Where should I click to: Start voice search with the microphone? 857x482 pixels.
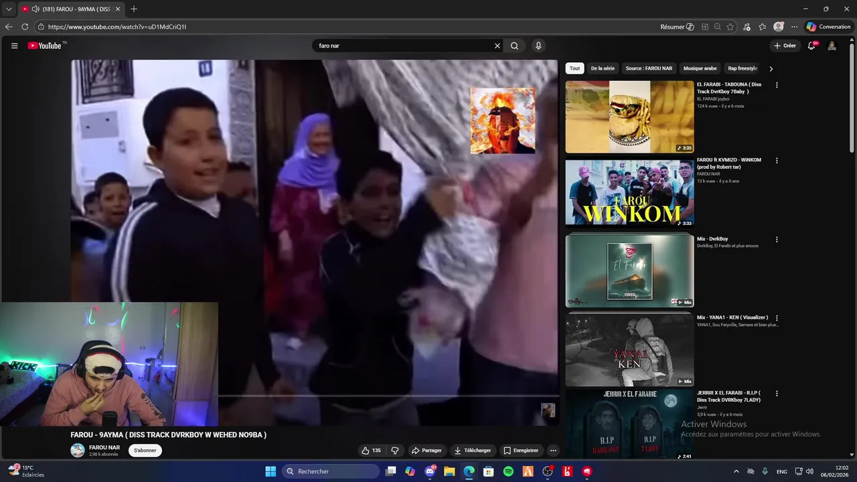[x=538, y=46]
